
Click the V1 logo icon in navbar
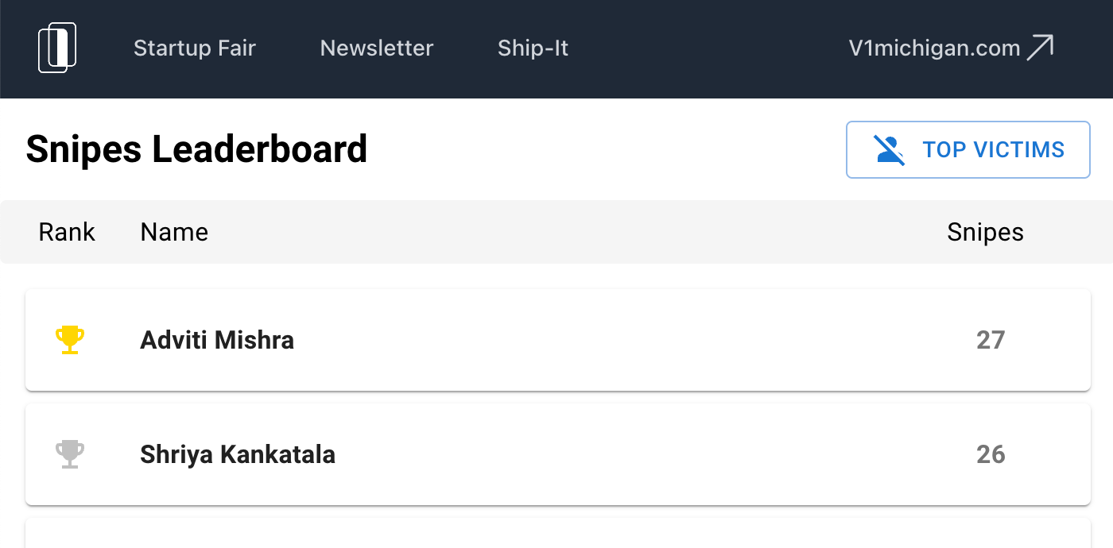[x=57, y=48]
